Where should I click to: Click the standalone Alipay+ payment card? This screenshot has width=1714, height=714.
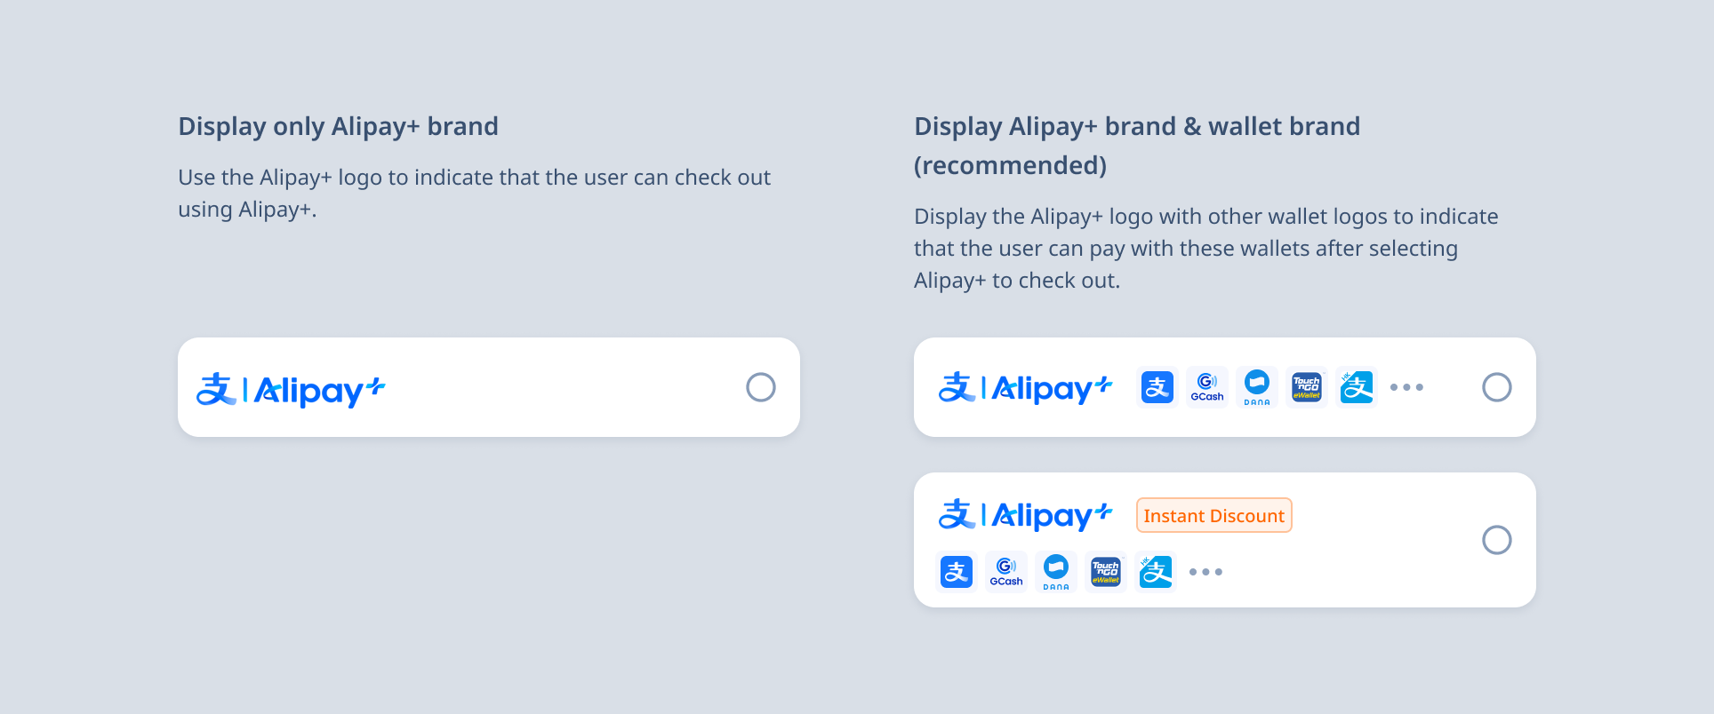coord(488,386)
